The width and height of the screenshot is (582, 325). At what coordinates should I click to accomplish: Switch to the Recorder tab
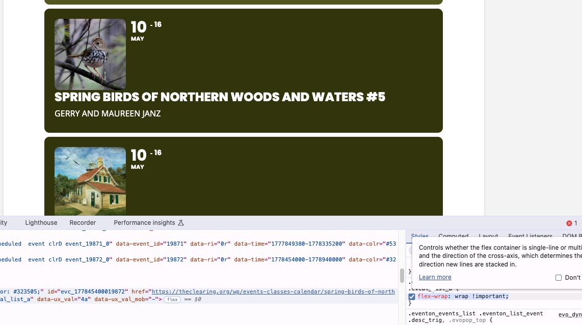83,223
